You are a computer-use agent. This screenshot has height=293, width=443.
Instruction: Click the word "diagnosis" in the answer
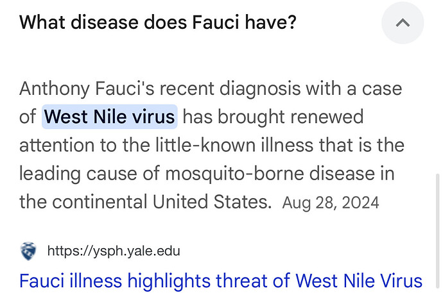[x=259, y=89]
